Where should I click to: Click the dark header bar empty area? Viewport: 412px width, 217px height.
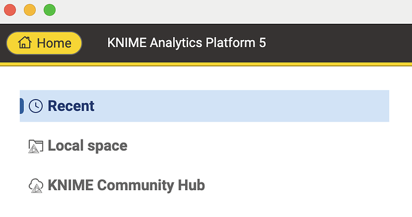pyautogui.click(x=339, y=43)
